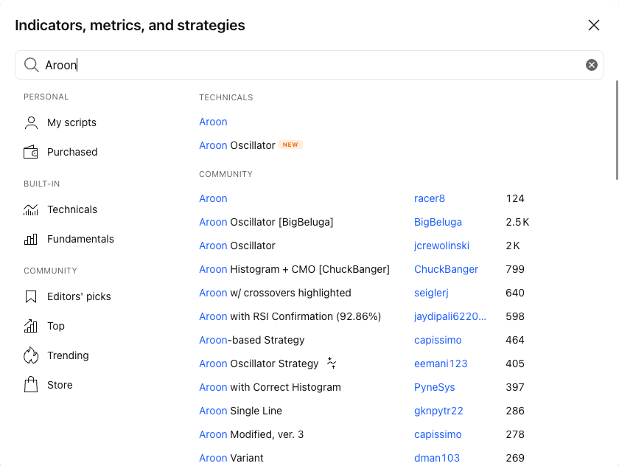Click the Top ranking icon
This screenshot has height=466, width=619.
[31, 326]
